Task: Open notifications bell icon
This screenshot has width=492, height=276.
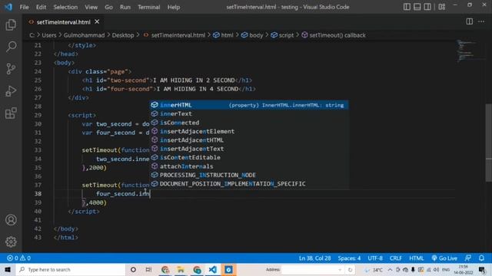Action: pos(481,258)
